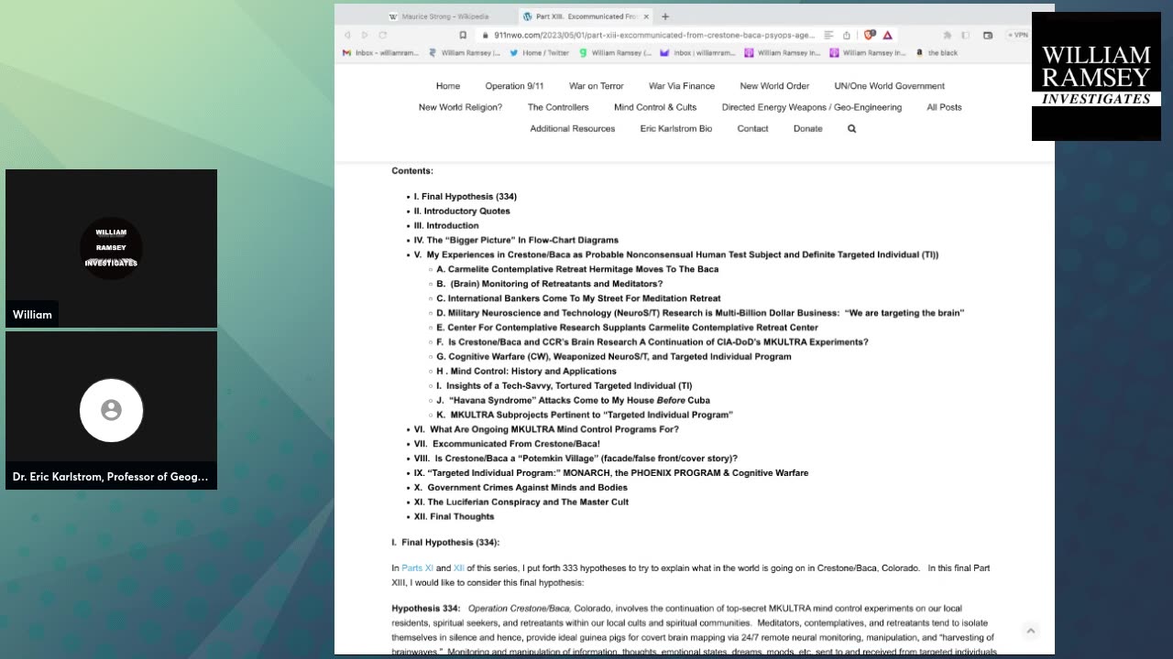Follow the 'XII' hyperlink in the paragraph
This screenshot has width=1173, height=659.
(458, 568)
